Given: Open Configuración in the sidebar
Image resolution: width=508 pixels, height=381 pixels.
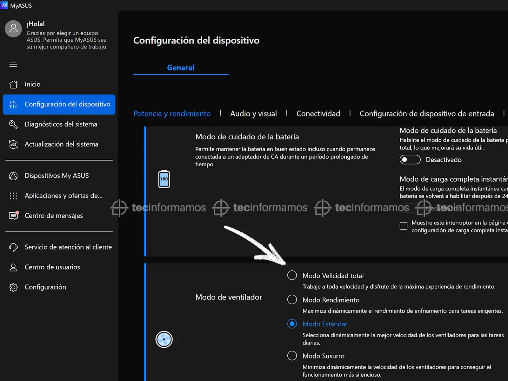Looking at the screenshot, I should click(59, 287).
